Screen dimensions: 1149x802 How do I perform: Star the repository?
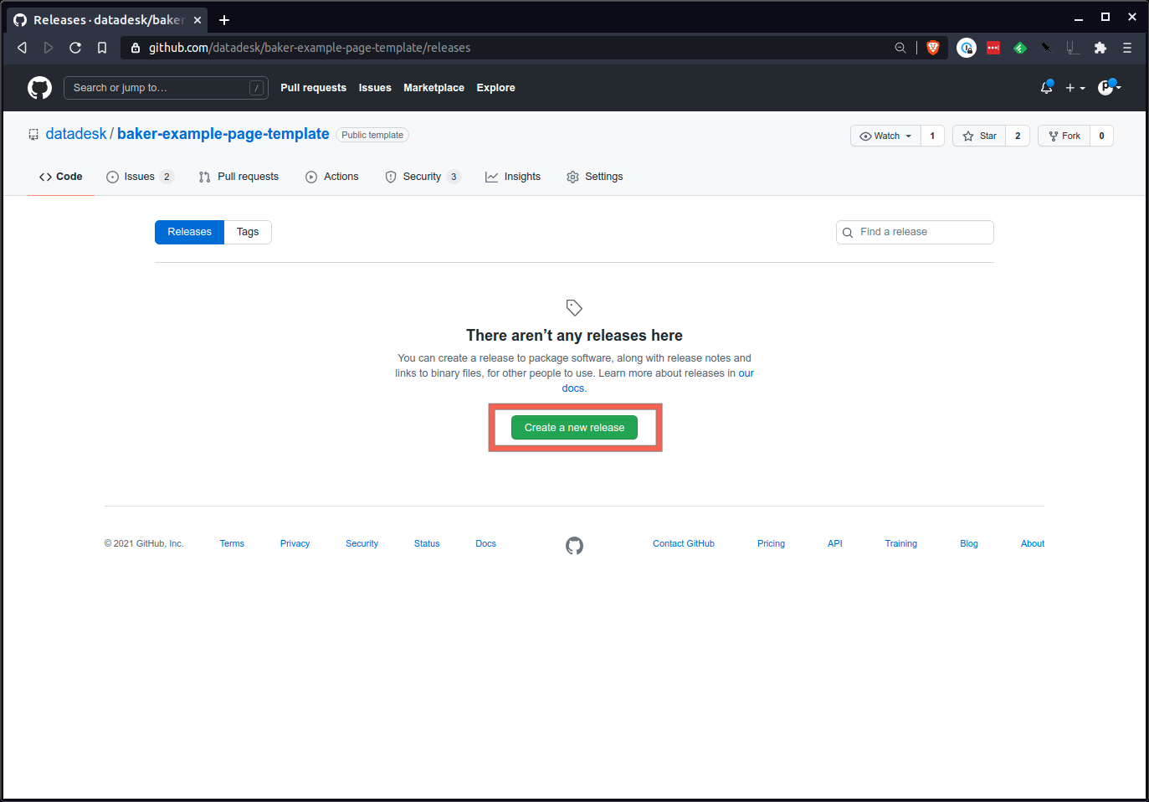point(979,136)
